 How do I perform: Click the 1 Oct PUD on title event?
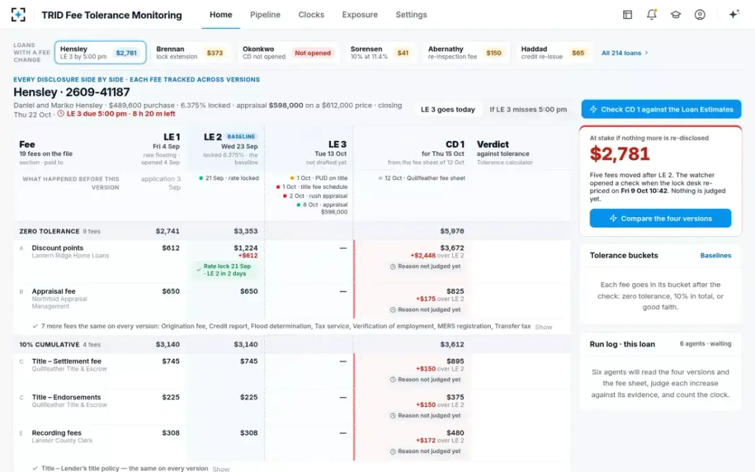pos(318,178)
